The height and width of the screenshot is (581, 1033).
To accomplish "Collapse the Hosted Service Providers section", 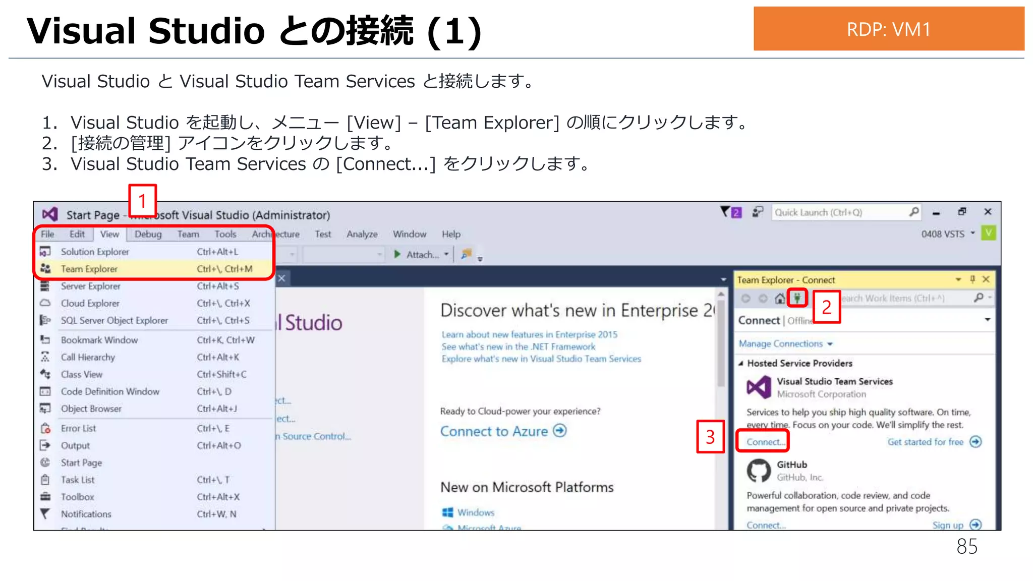I will point(741,363).
